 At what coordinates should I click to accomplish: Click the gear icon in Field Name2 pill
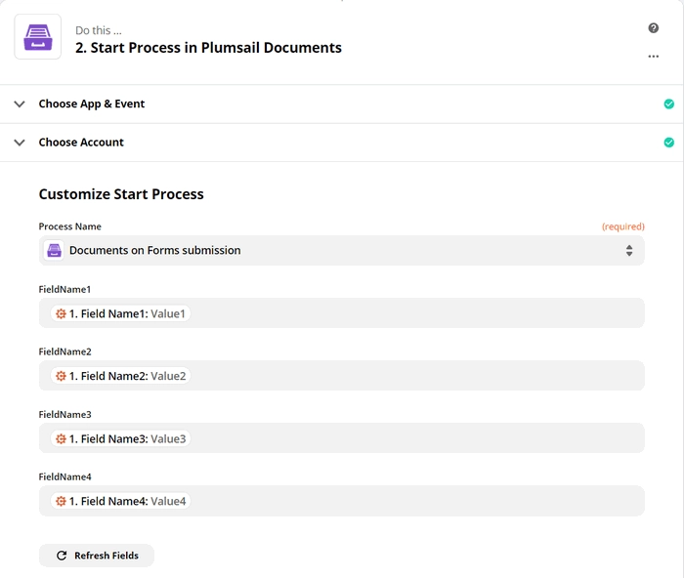[61, 376]
